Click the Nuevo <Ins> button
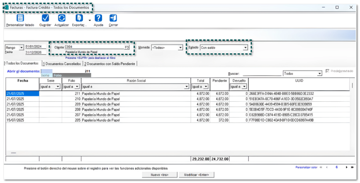The image size is (360, 183). coord(159,175)
